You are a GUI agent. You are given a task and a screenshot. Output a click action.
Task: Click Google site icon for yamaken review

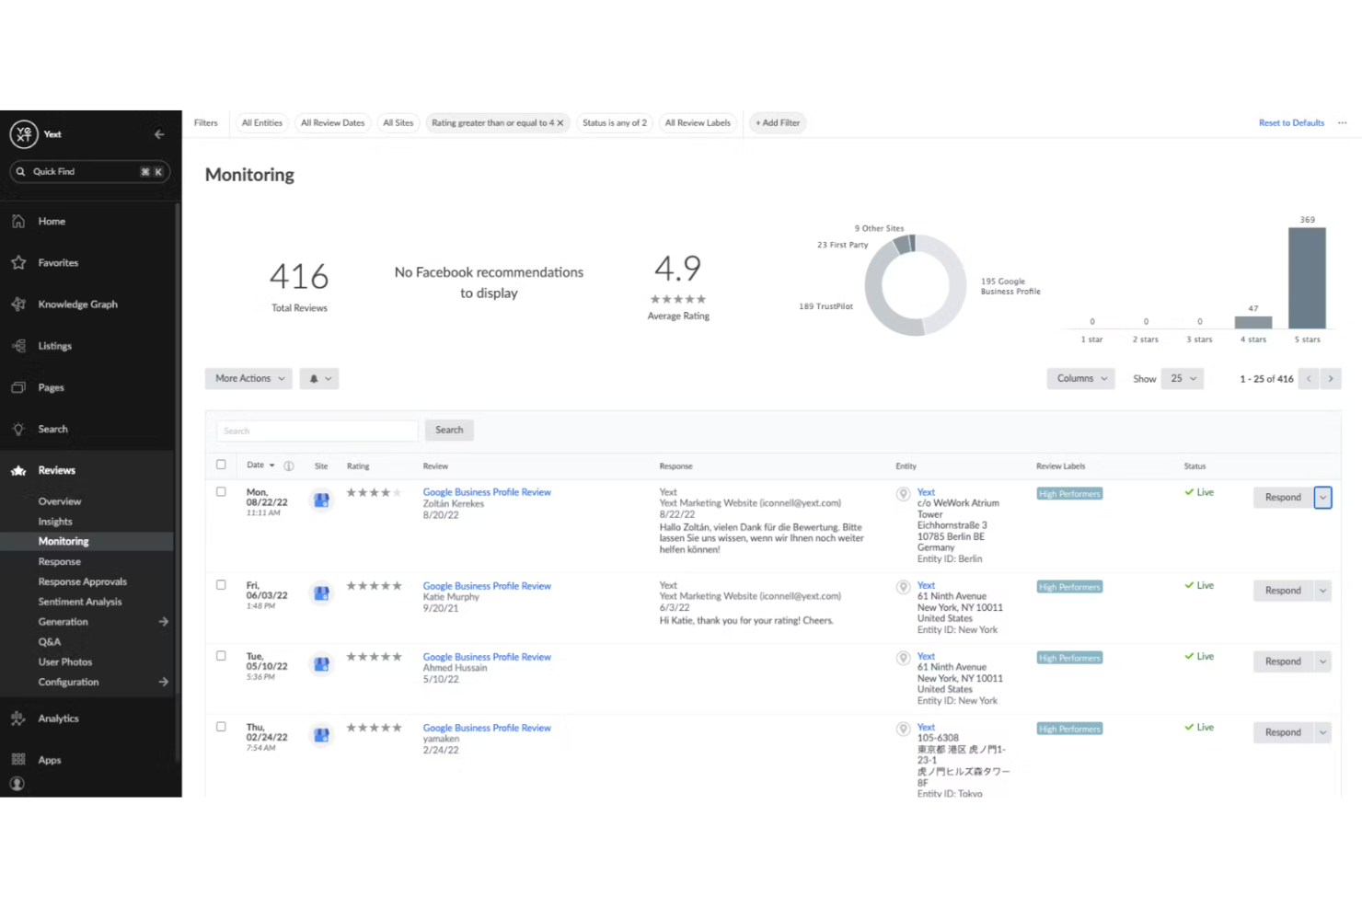(321, 735)
